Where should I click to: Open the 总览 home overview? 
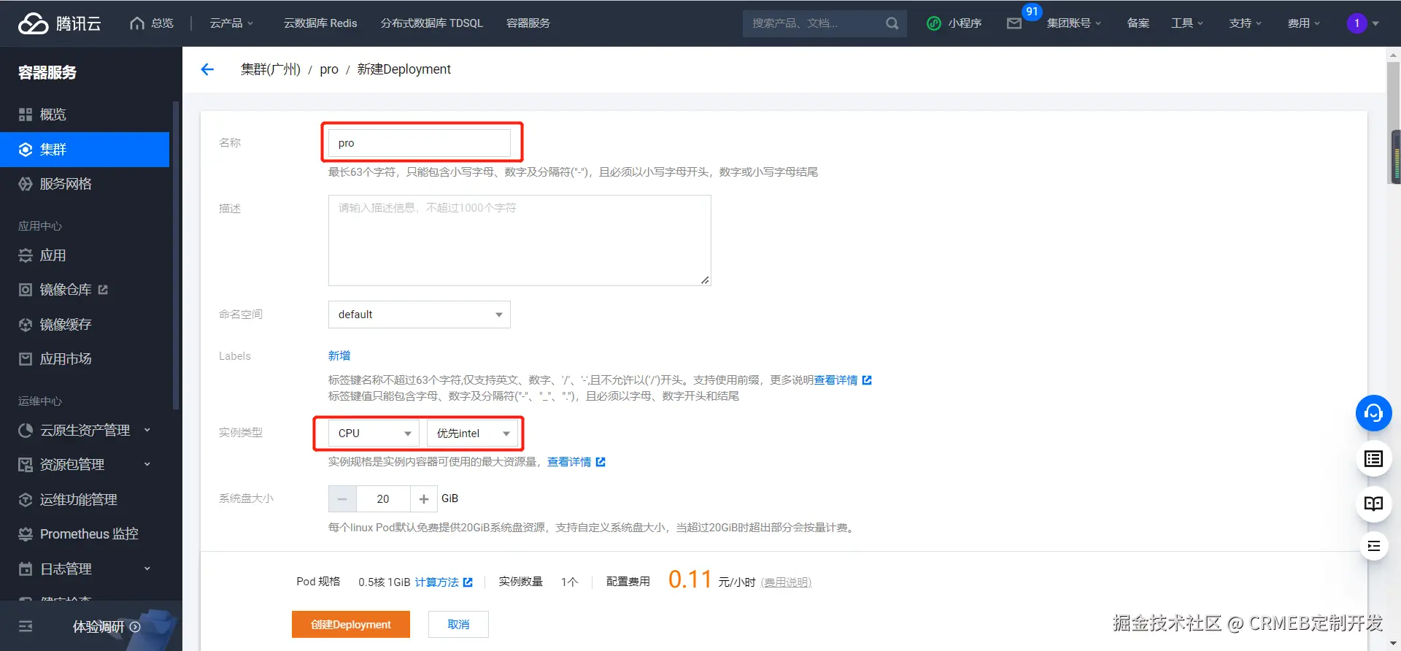click(152, 23)
